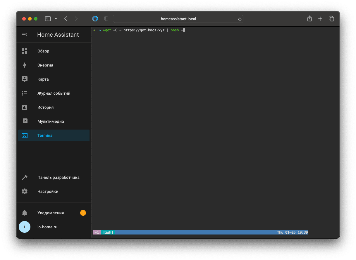Click the Журнал событий list icon
Screen dimensions: 356x260
[x=25, y=93]
